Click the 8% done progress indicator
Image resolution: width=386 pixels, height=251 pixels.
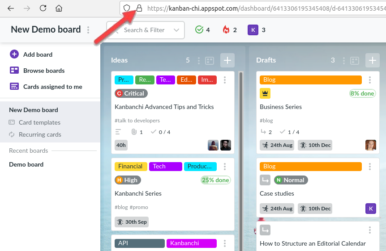click(x=362, y=93)
